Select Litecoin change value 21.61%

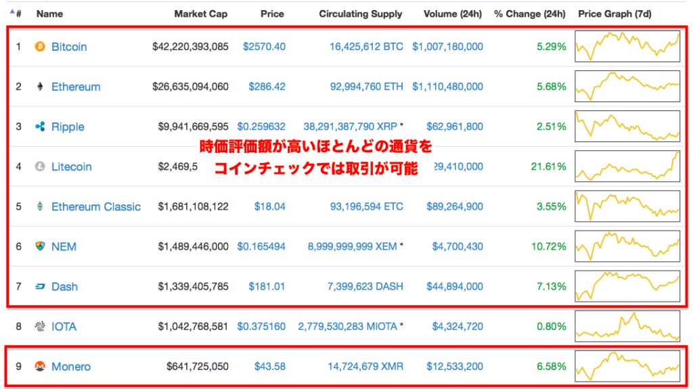click(x=548, y=166)
